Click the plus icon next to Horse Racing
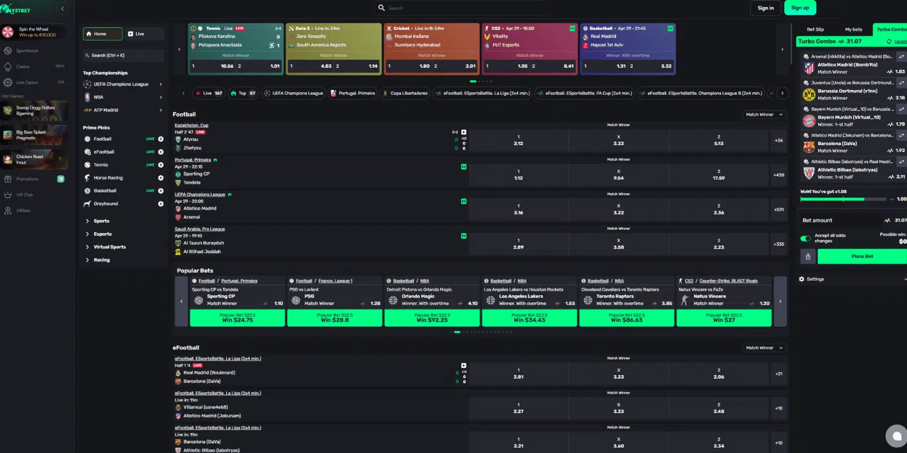The image size is (907, 453). coord(161,178)
